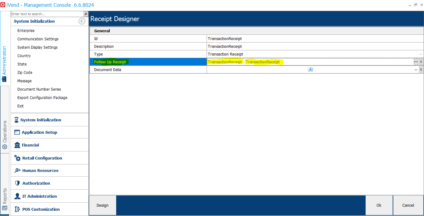This screenshot has width=424, height=216.
Task: Focus the search text box
Action: (47, 14)
